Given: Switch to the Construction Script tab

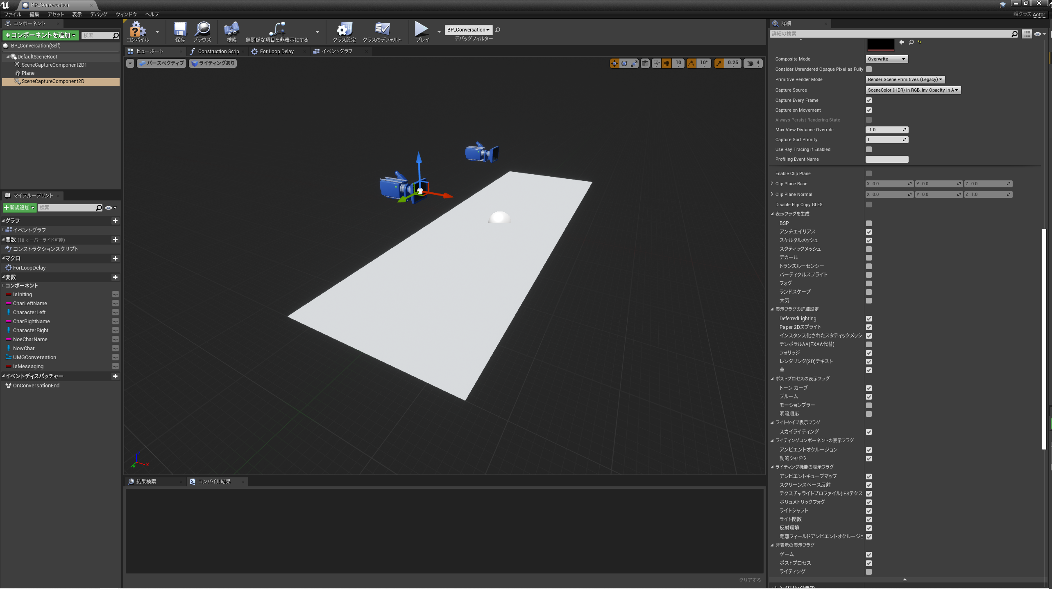Looking at the screenshot, I should (x=218, y=52).
